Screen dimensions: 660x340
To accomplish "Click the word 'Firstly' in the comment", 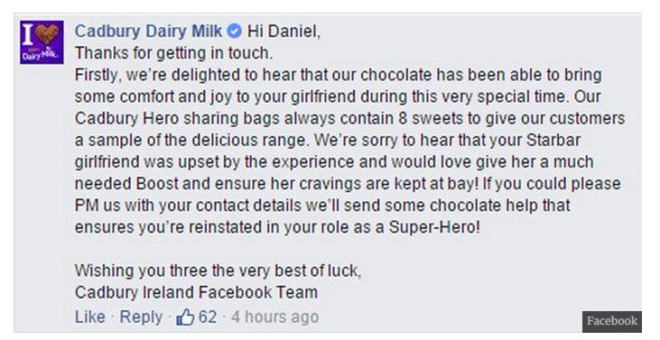I will 98,75.
